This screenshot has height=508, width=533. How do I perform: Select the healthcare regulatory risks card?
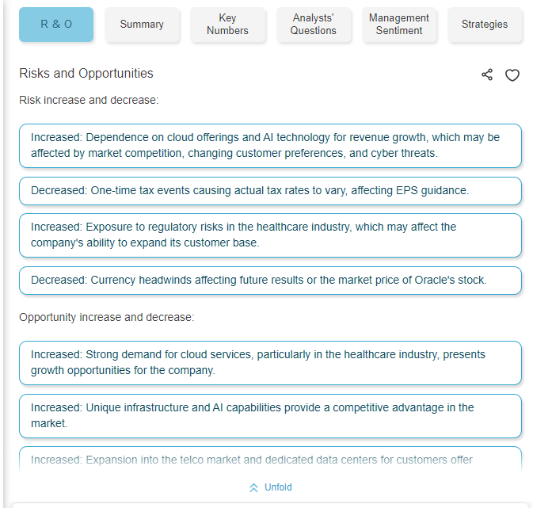[x=270, y=235]
